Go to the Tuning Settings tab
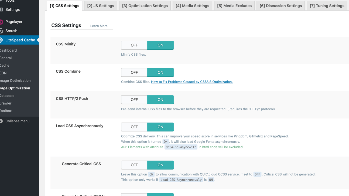Image resolution: width=349 pixels, height=196 pixels. click(x=327, y=6)
